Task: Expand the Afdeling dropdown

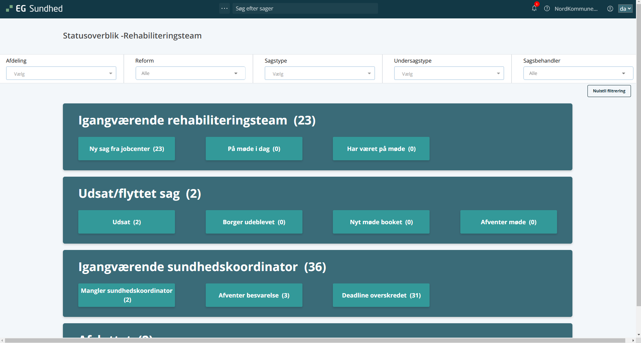Action: pos(61,73)
